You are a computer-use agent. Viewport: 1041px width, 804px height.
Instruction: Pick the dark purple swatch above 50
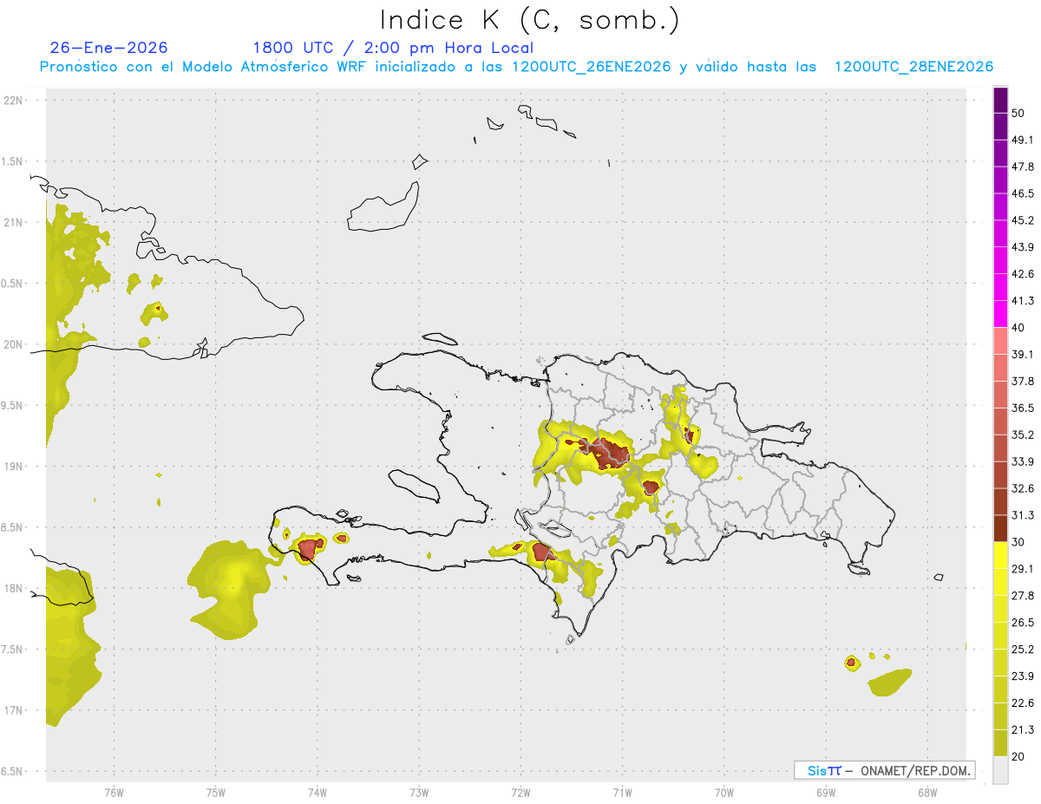tap(1000, 100)
